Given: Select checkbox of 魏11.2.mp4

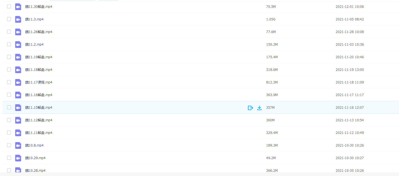Looking at the screenshot, I should 9,44.
